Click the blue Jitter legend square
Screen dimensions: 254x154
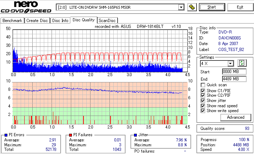(135, 135)
